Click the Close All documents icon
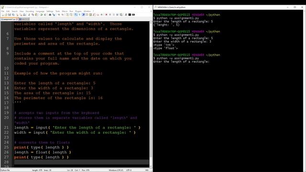The height and width of the screenshot is (172, 306). (21, 15)
